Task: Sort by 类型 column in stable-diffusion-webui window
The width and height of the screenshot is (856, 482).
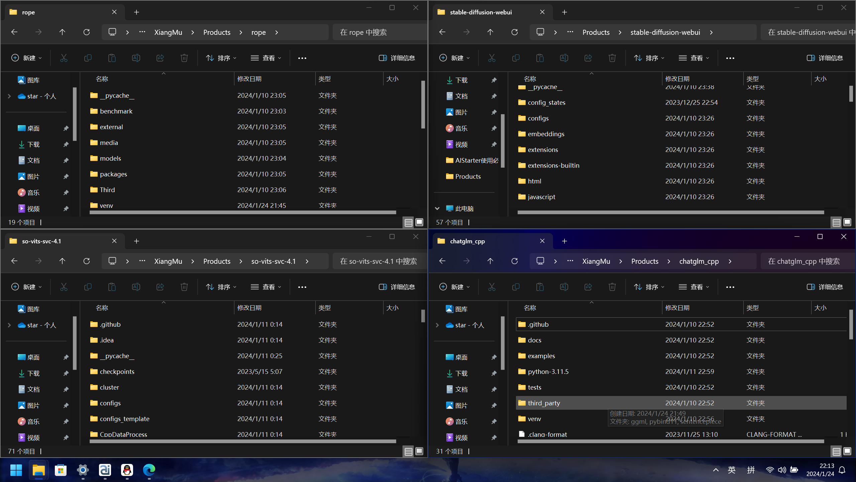Action: 777,79
